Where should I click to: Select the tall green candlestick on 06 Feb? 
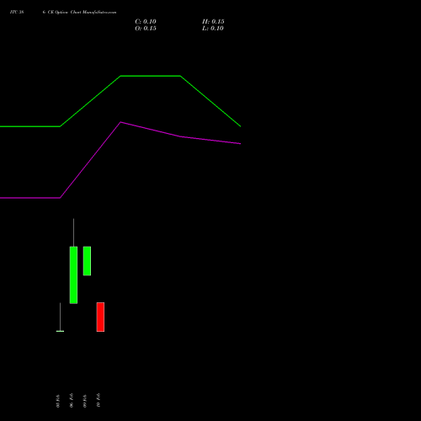click(x=73, y=274)
